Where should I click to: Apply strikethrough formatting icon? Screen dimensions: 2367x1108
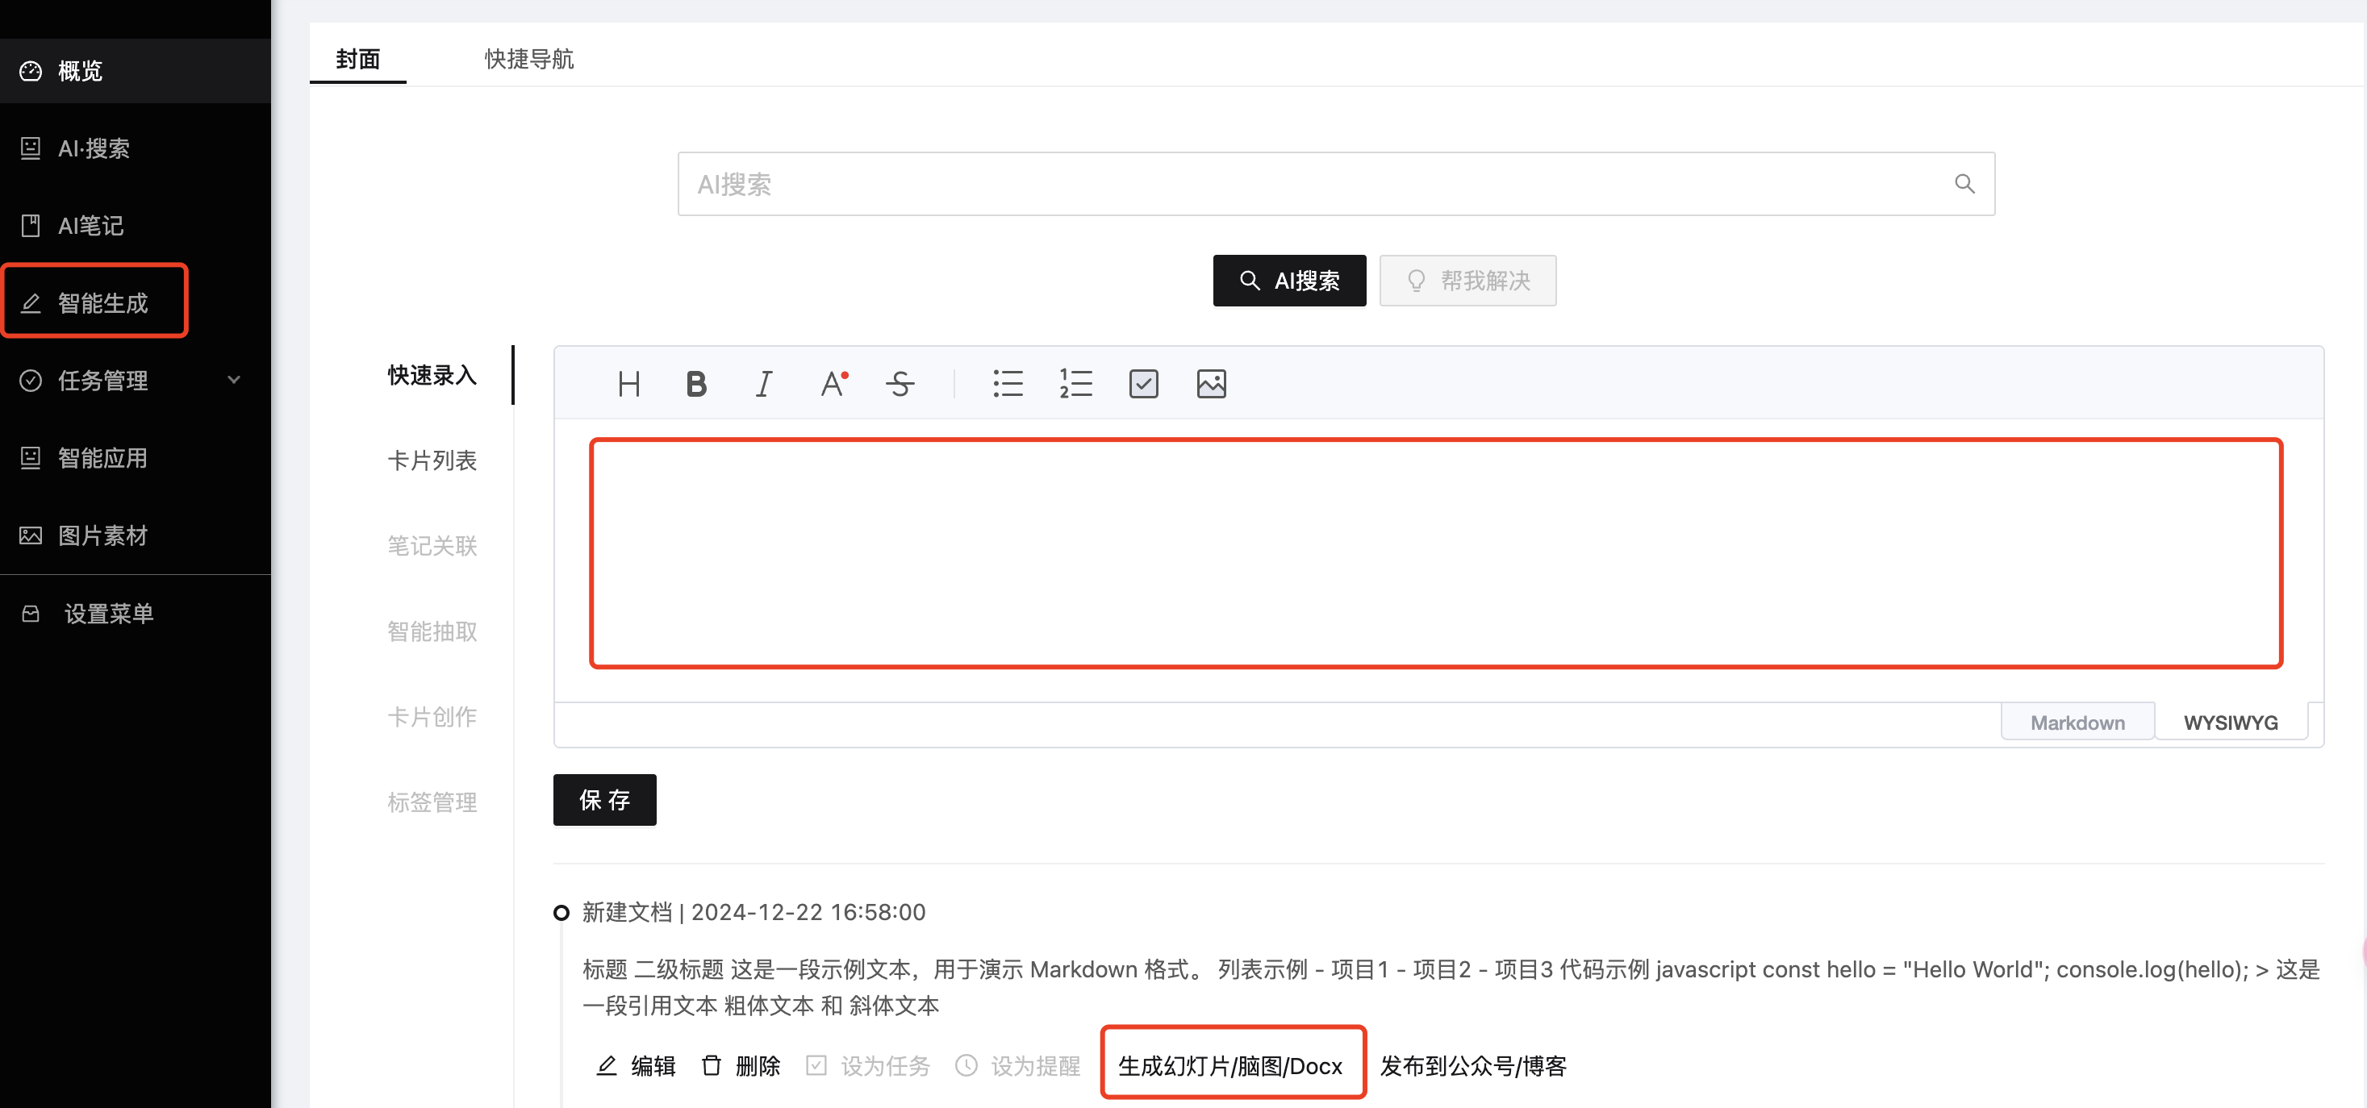[x=900, y=384]
